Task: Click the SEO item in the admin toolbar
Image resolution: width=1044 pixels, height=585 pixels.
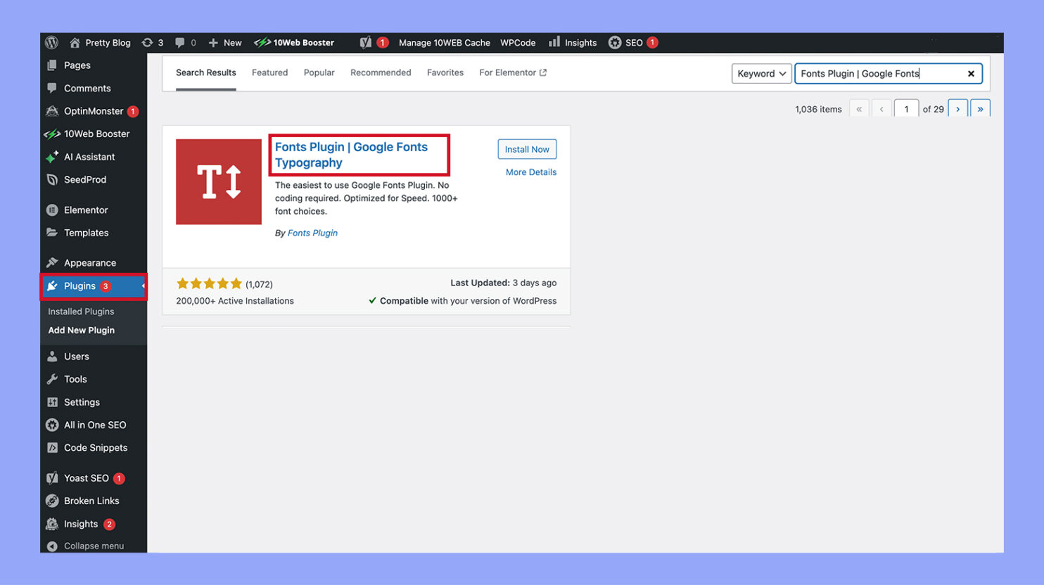Action: (x=631, y=42)
